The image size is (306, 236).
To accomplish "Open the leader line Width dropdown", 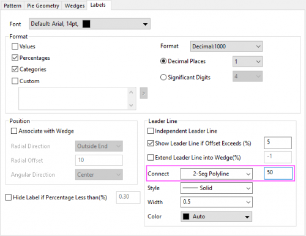I will point(217,202).
